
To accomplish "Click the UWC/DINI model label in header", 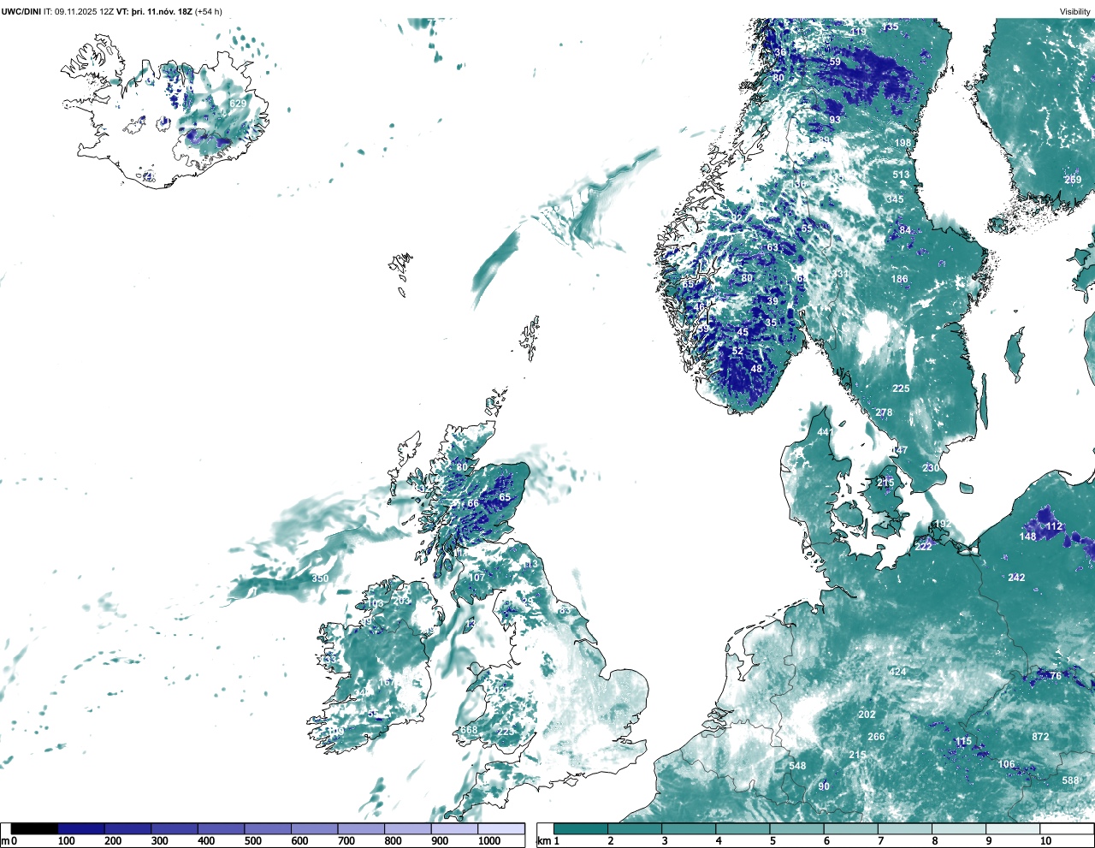I will (x=21, y=11).
